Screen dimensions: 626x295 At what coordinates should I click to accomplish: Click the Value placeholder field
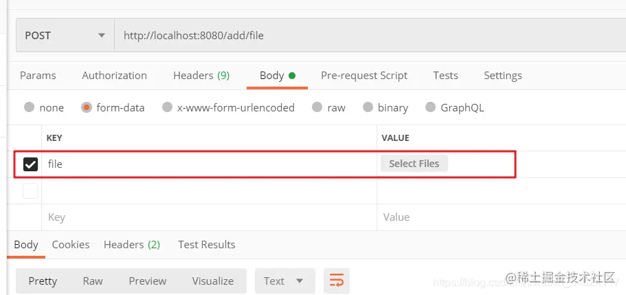501,217
